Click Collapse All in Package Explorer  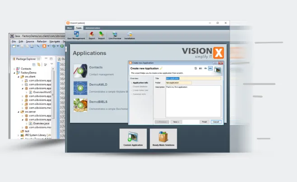click(x=34, y=64)
